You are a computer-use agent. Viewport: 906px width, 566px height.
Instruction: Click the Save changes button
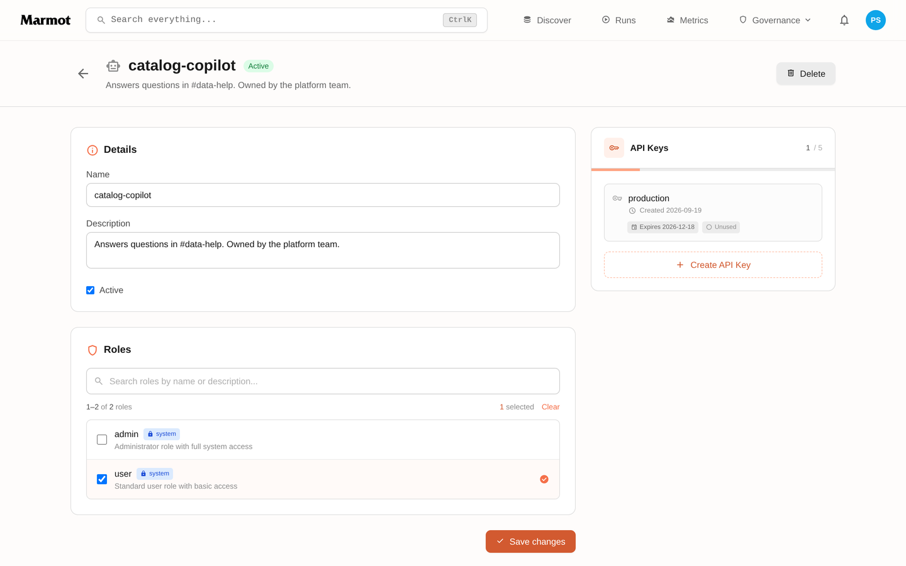(530, 541)
